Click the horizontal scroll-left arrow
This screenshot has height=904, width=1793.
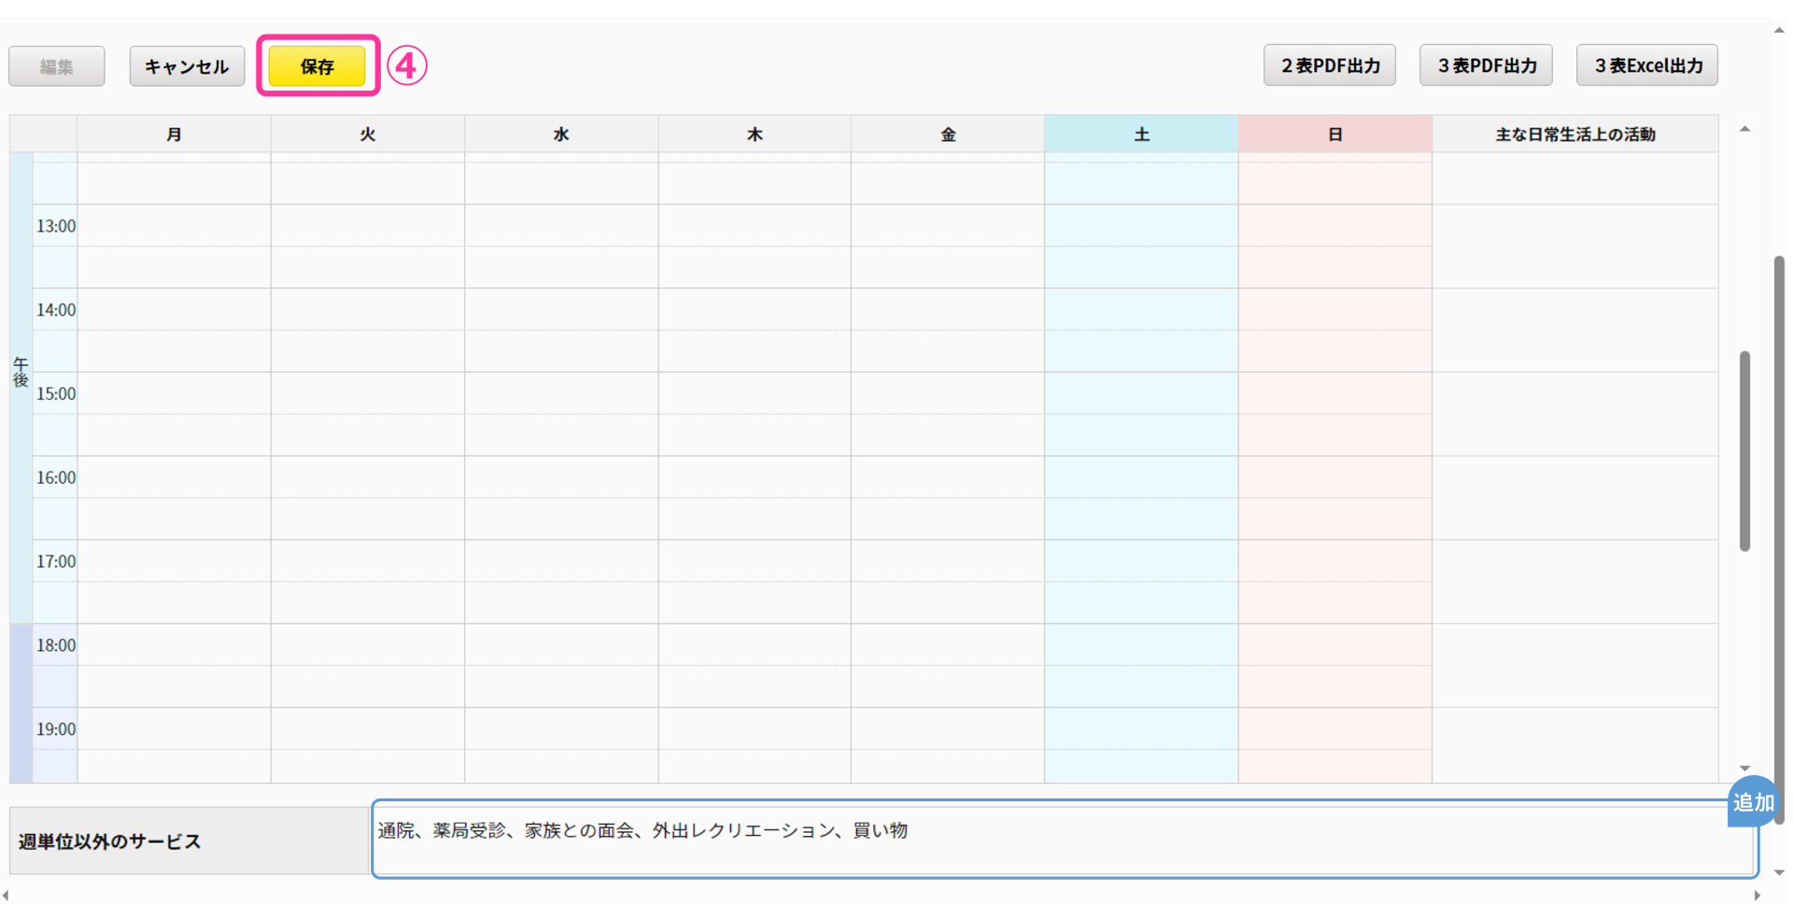pos(6,896)
